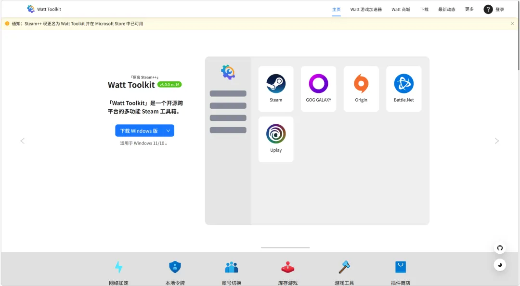520x286 pixels.
Task: Open the 游戏工具 hammer feature icon
Action: [x=344, y=267]
